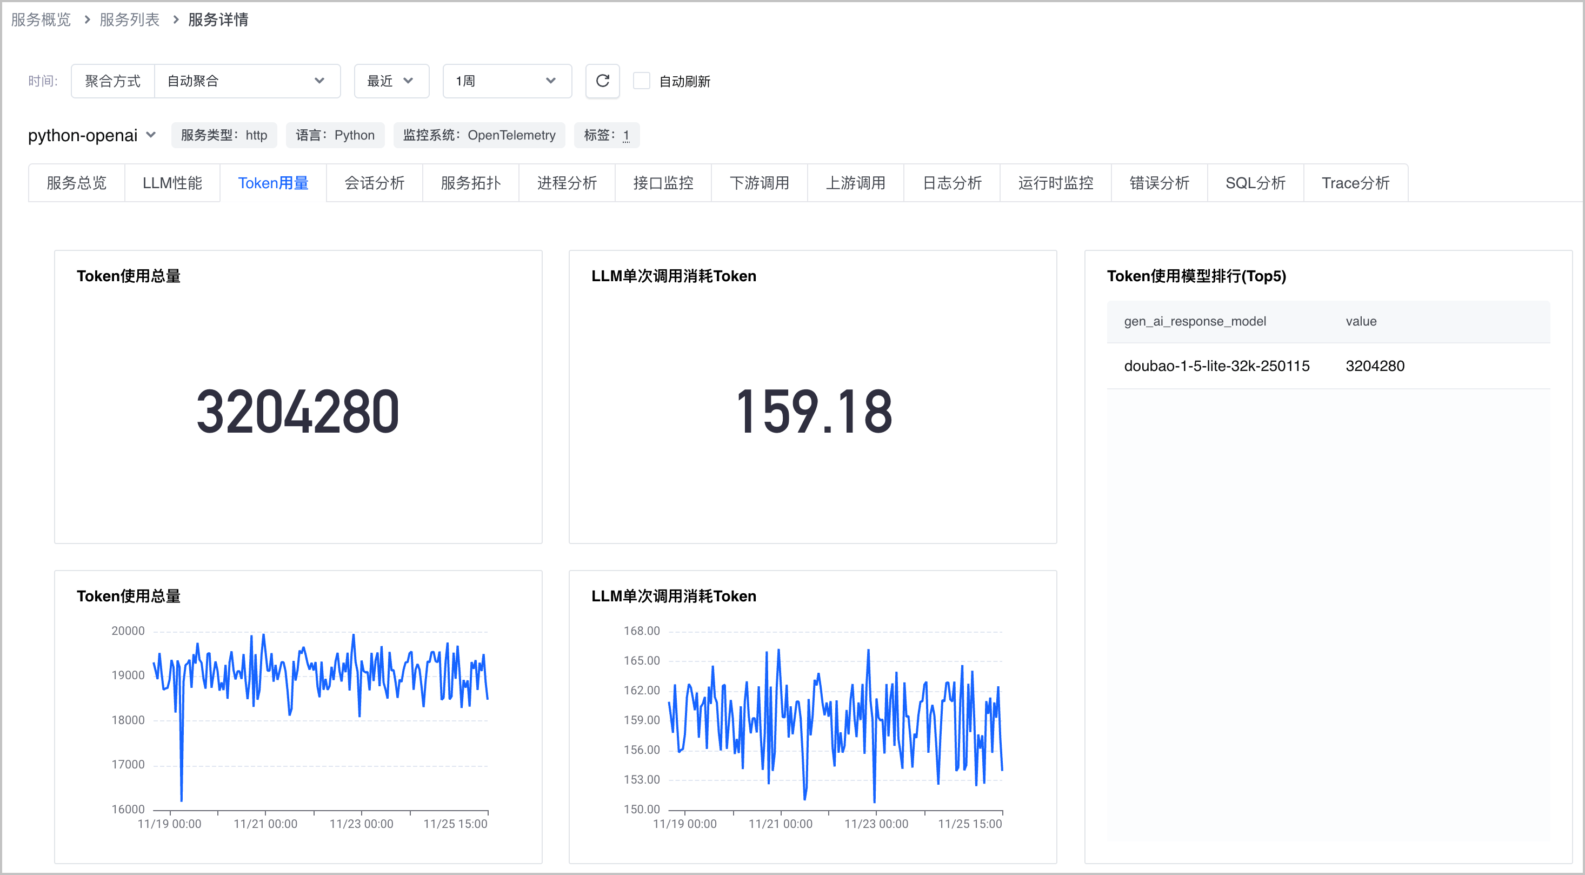The image size is (1585, 875).
Task: Open the SQL分析 tab
Action: (x=1255, y=183)
